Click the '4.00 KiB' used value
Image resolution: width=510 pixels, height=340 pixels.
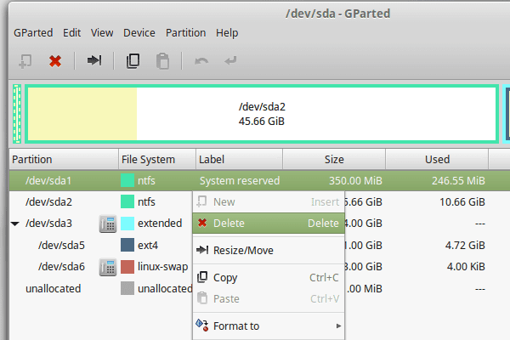tap(466, 267)
